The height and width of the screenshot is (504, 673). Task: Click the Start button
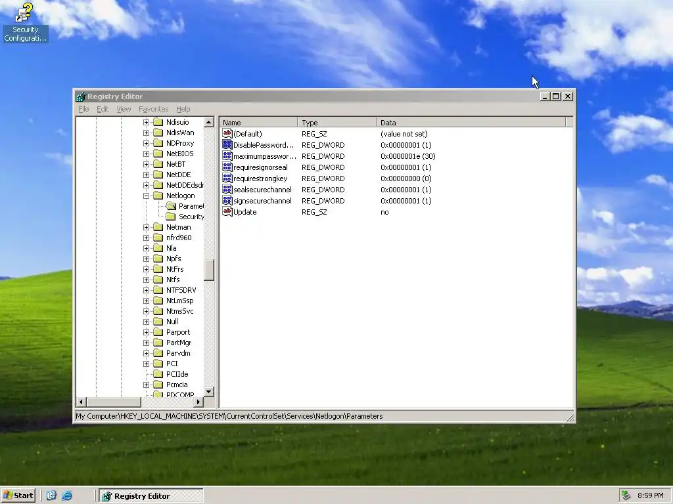click(18, 496)
